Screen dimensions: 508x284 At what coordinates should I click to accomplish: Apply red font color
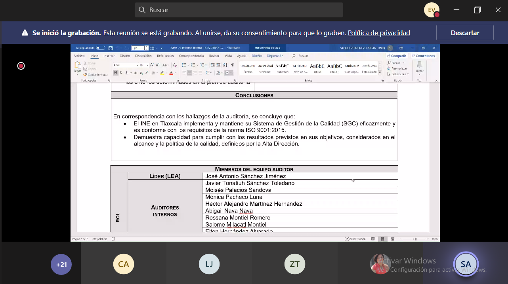[171, 73]
